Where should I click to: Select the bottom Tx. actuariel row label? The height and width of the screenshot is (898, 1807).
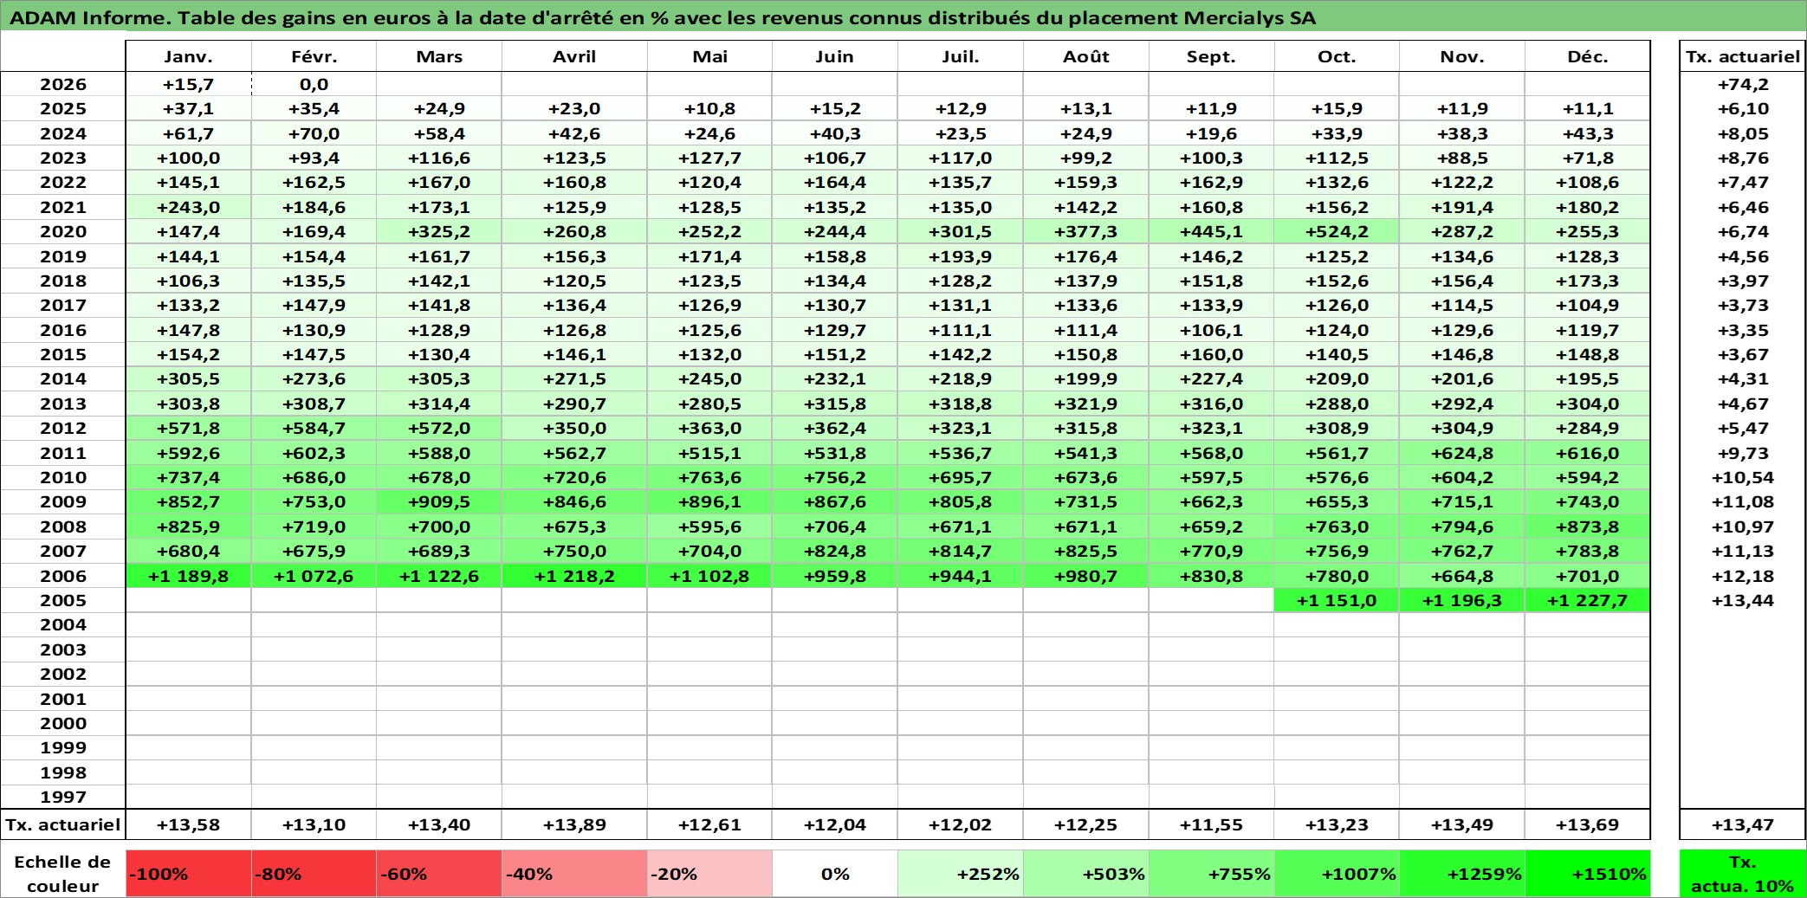(63, 824)
